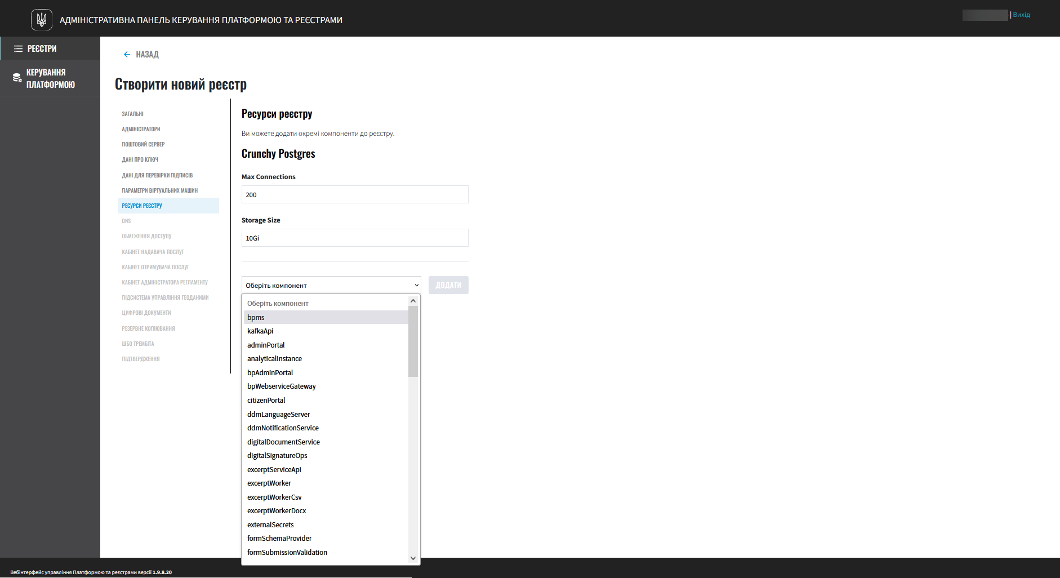1060x578 pixels.
Task: Open the Цифрові документи step
Action: click(146, 313)
